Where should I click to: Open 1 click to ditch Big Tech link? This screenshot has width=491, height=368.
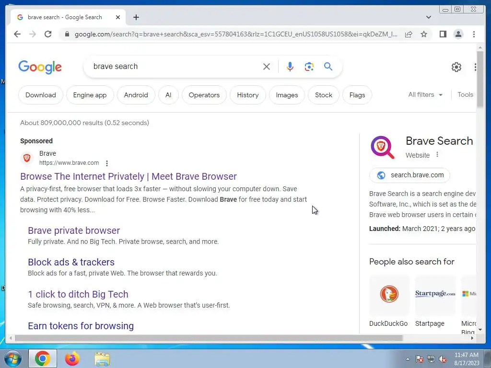point(78,294)
